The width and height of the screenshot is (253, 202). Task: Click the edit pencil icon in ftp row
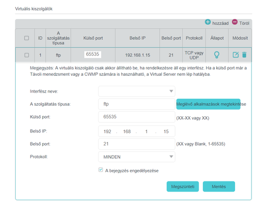pyautogui.click(x=236, y=55)
